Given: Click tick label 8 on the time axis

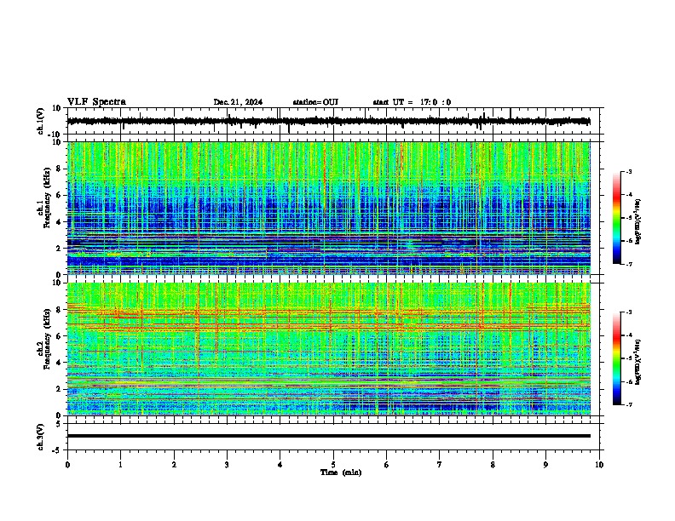Looking at the screenshot, I should (x=493, y=465).
